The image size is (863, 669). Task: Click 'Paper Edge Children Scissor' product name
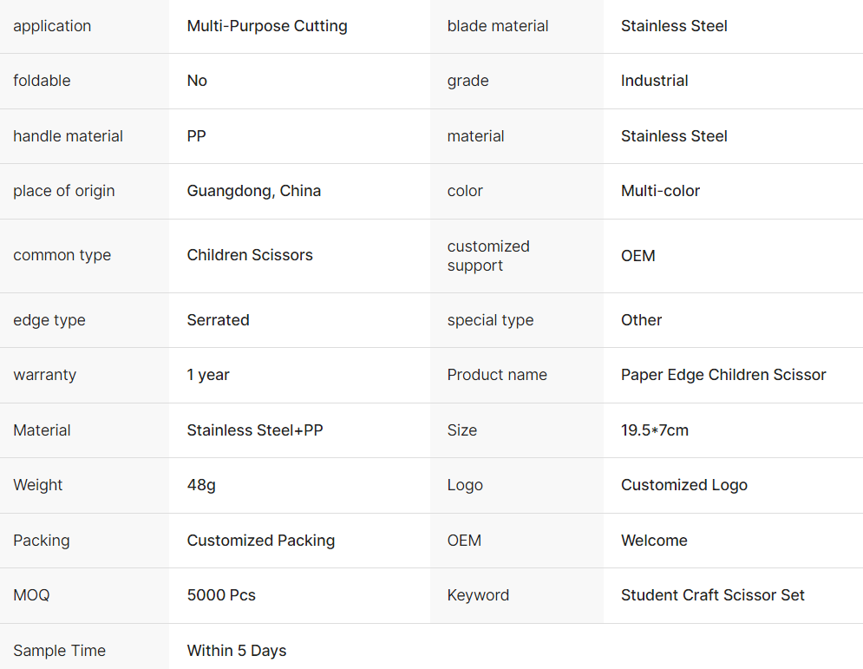coord(723,375)
